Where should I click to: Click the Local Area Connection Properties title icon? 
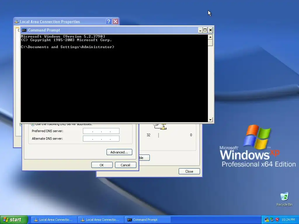[17, 22]
